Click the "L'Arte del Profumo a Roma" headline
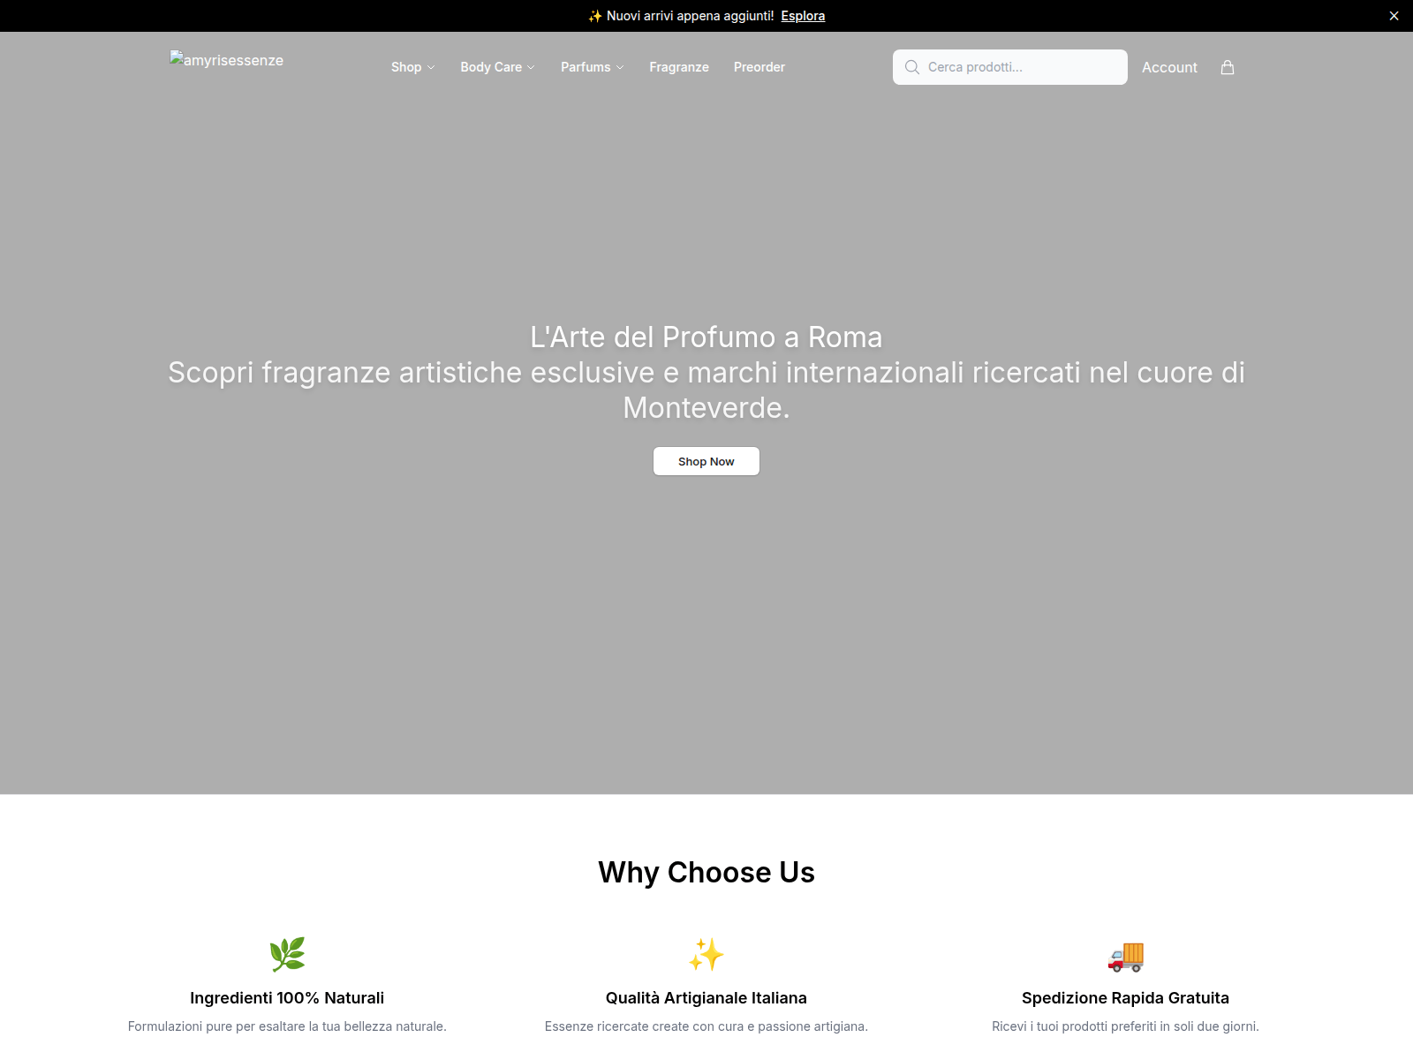This screenshot has height=1060, width=1413. pyautogui.click(x=706, y=337)
